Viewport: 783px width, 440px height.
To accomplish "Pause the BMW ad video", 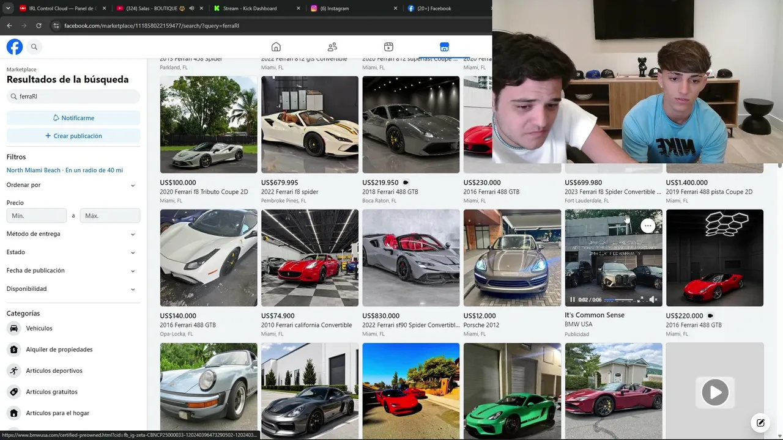I will [x=573, y=299].
